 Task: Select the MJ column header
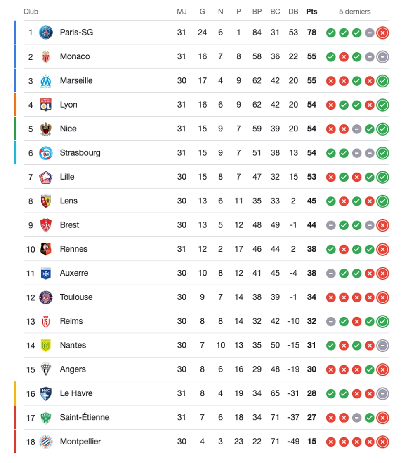(x=182, y=12)
